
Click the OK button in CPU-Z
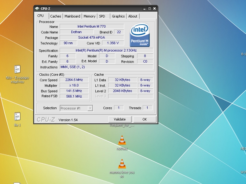(x=145, y=119)
